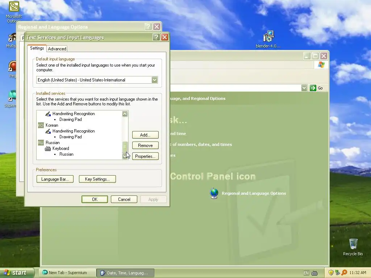Open Properties... for selected service
371x278 pixels.
(145, 156)
